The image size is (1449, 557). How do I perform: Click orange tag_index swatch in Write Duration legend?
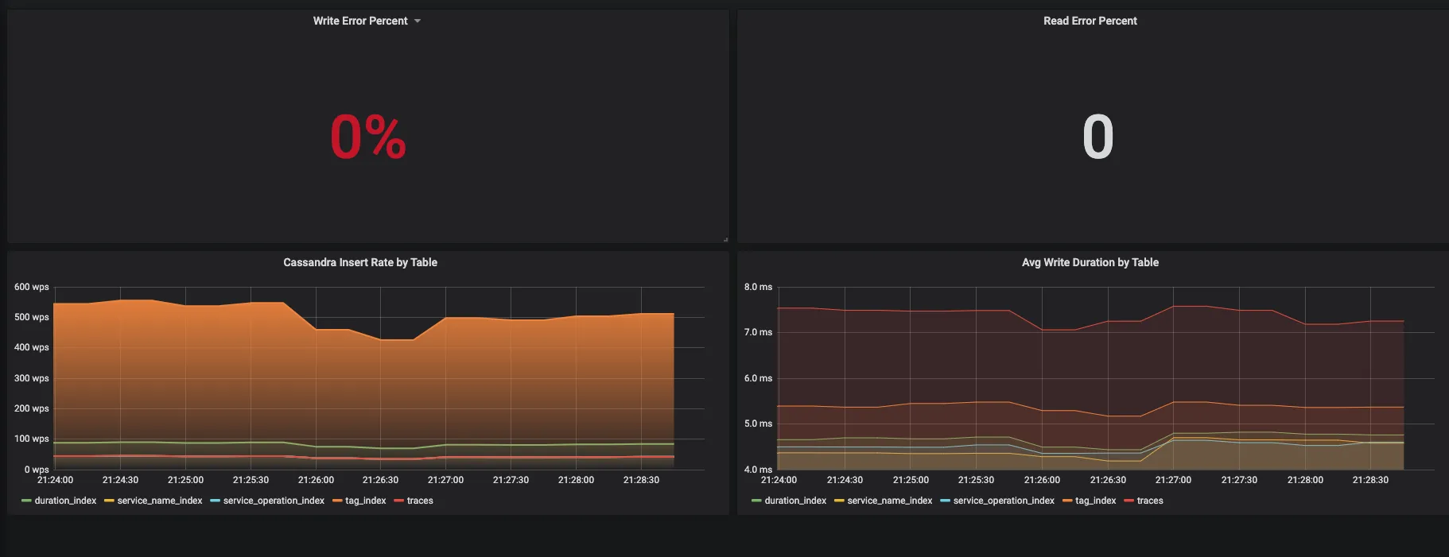1067,501
